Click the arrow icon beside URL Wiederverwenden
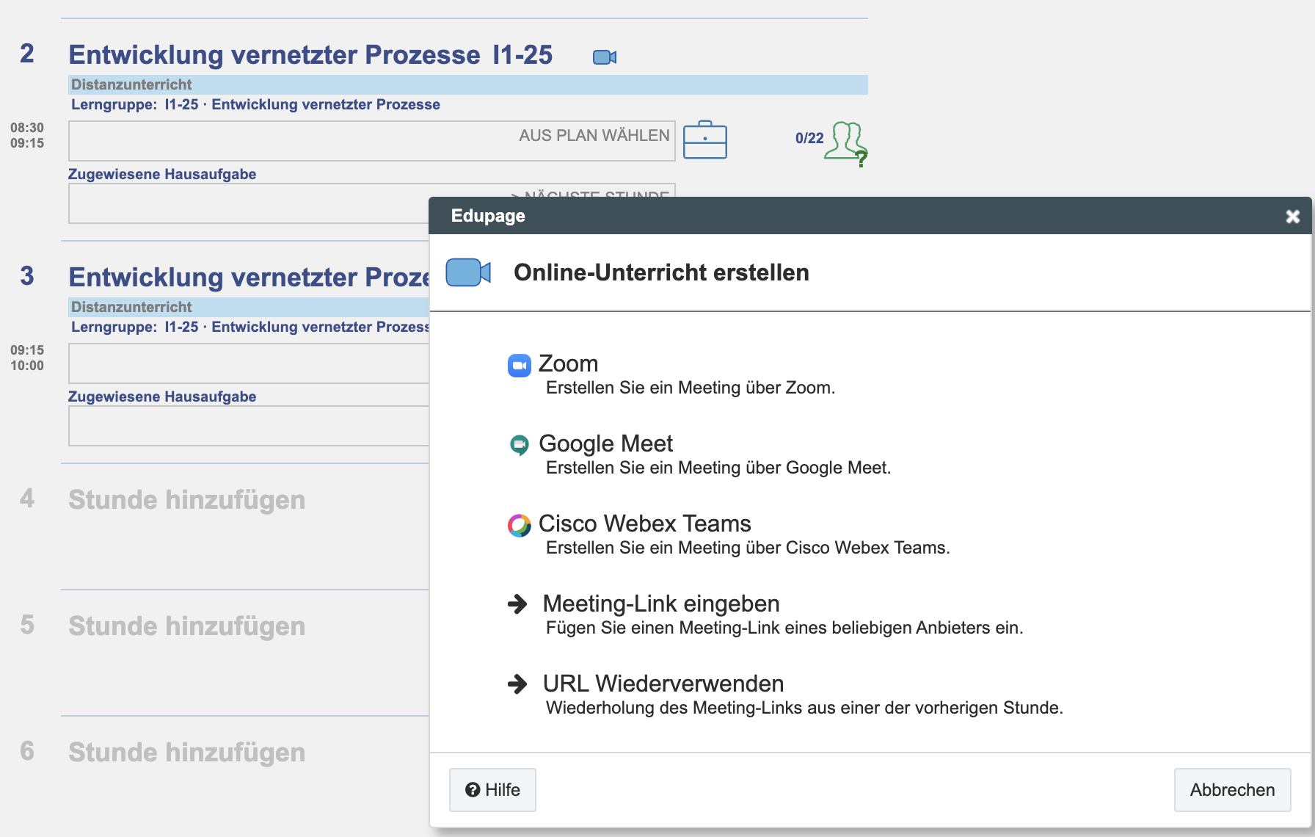This screenshot has width=1315, height=837. coord(518,684)
